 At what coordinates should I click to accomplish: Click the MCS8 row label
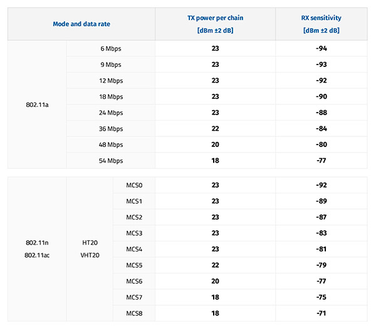pos(134,313)
